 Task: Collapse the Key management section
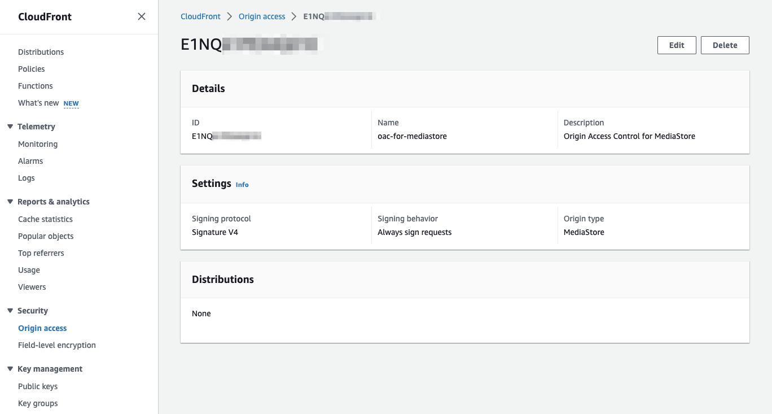pyautogui.click(x=10, y=369)
